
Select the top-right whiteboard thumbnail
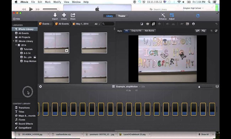click(x=94, y=43)
